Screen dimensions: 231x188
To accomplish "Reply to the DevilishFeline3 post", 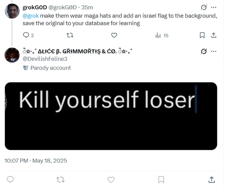I will click(10, 180).
